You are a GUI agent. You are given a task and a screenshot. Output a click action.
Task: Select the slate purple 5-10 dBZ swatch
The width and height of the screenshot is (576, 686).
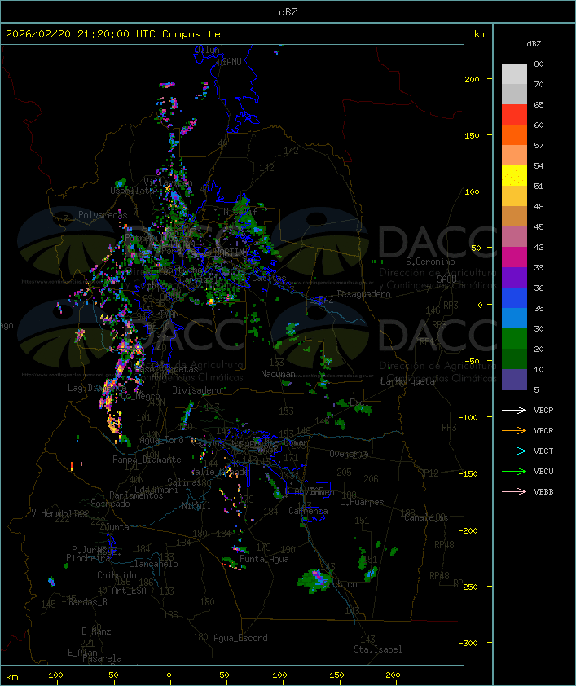click(514, 380)
